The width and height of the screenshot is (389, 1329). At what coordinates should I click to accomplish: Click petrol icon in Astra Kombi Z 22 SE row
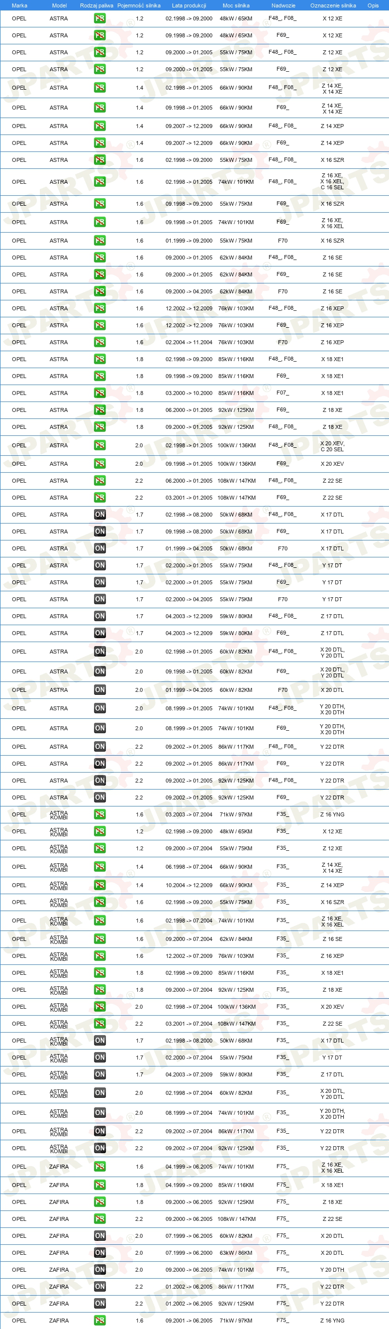(100, 1024)
